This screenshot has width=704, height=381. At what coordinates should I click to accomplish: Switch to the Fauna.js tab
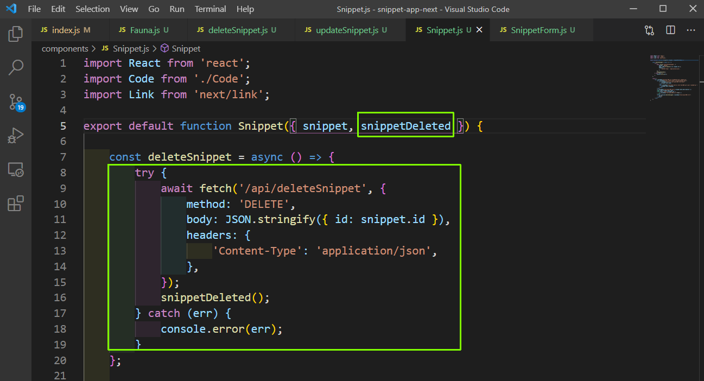(149, 30)
